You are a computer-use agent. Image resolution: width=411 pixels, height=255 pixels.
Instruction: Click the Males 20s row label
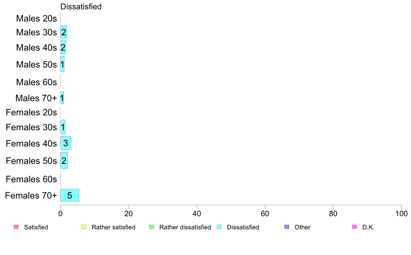coord(36,18)
